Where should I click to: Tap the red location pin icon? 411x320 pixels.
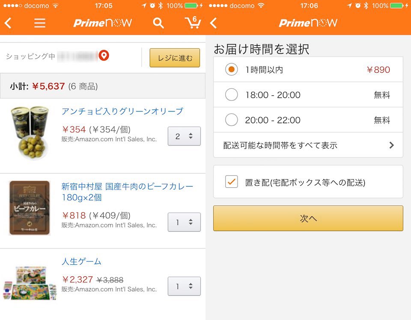click(x=104, y=56)
